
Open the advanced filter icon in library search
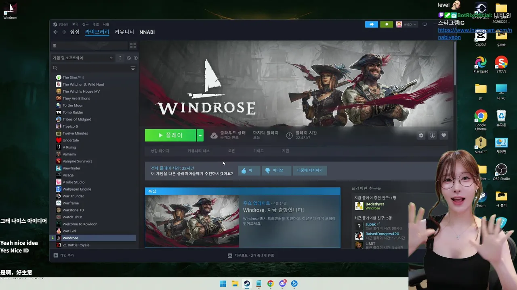click(133, 68)
